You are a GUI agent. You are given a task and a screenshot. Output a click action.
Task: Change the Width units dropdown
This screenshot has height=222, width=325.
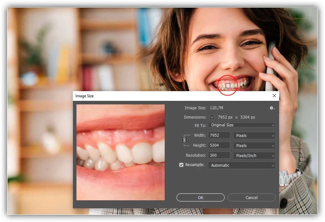254,136
